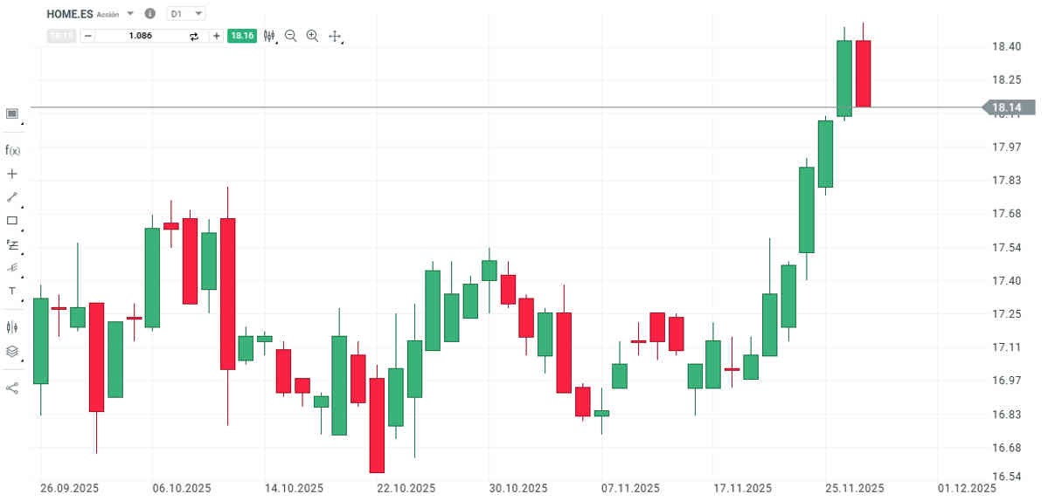This screenshot has width=1048, height=501.
Task: Toggle the volume unit swap icon
Action: 194,36
